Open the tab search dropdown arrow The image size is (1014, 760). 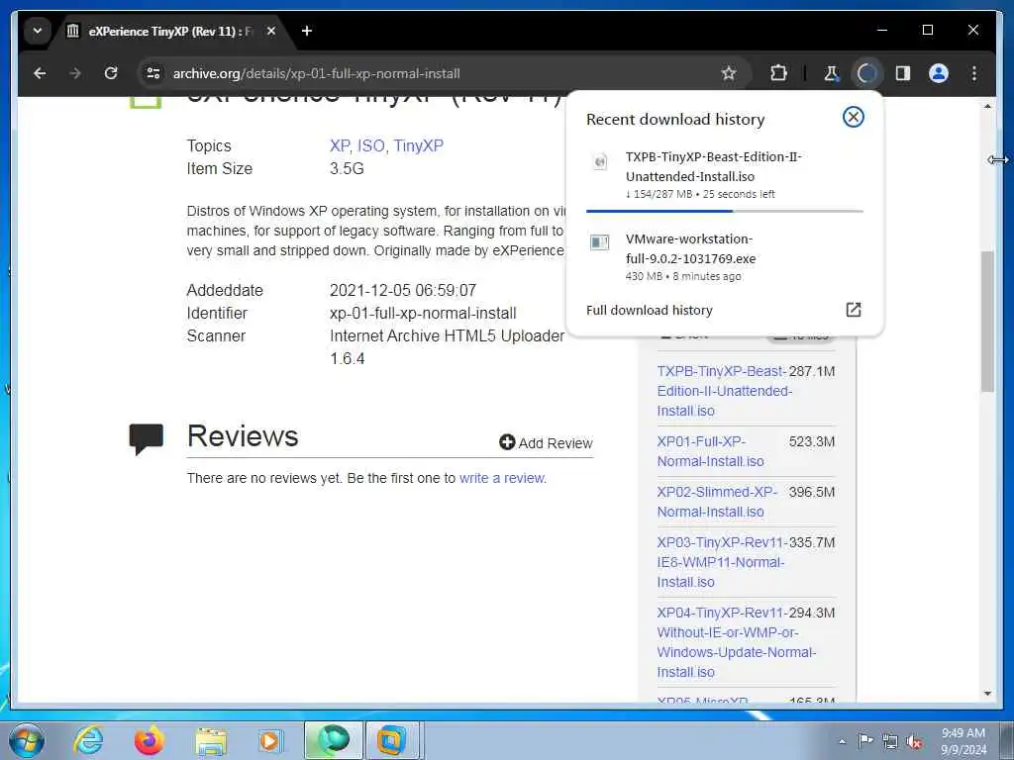point(38,31)
